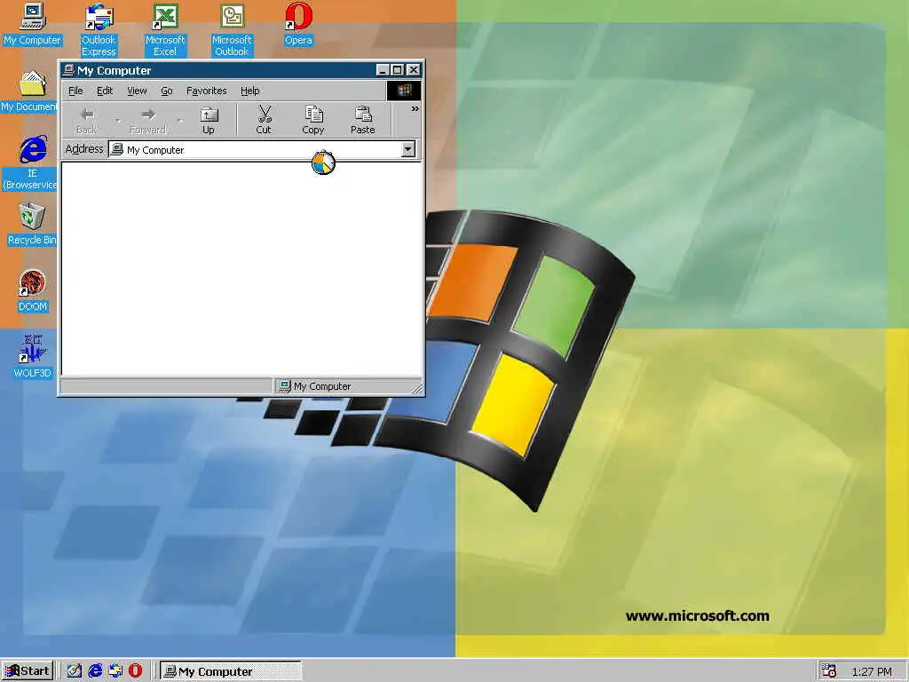This screenshot has width=909, height=682.
Task: Open the Start menu
Action: (28, 671)
